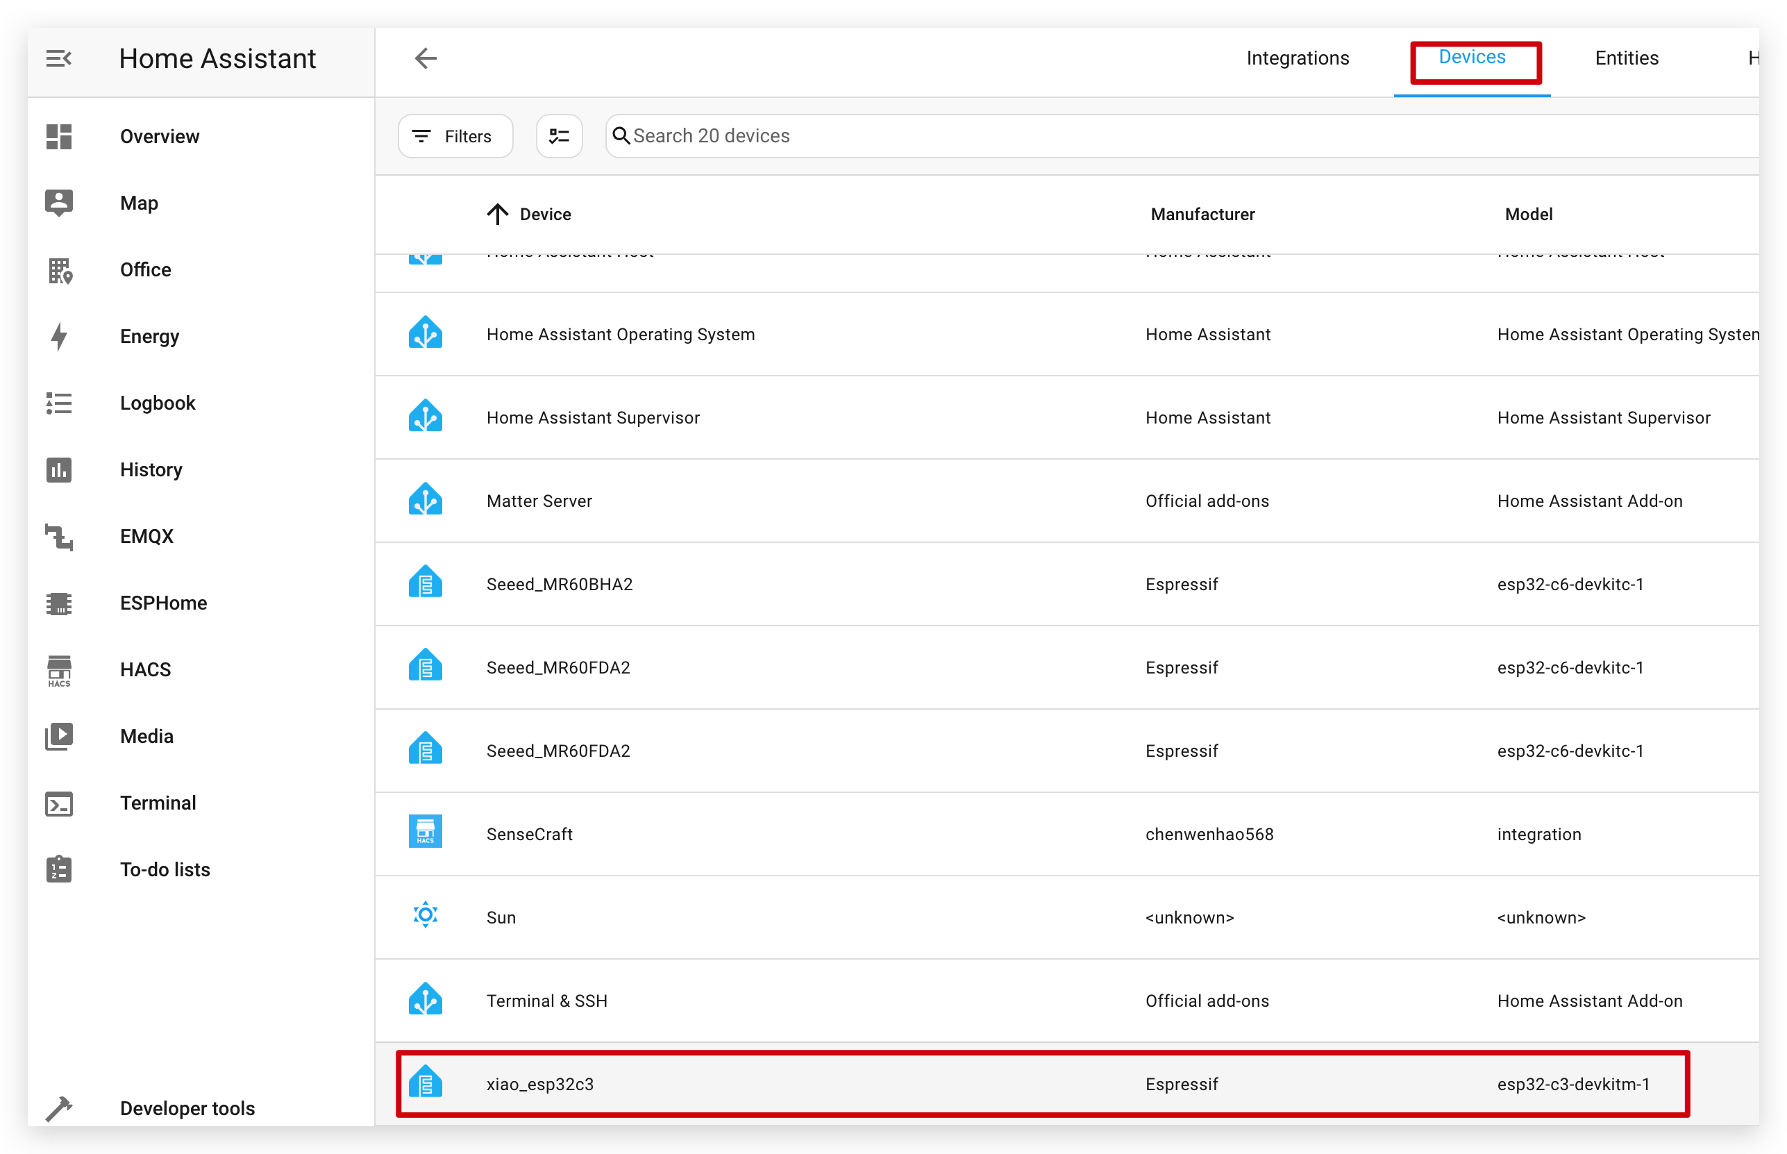Image resolution: width=1787 pixels, height=1154 pixels.
Task: Open the Filters panel
Action: [455, 135]
